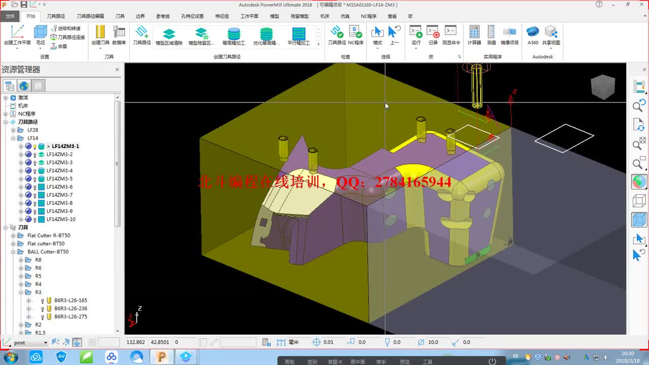The image size is (649, 365).
Task: Open the 余量 thickness setting
Action: [x=59, y=46]
